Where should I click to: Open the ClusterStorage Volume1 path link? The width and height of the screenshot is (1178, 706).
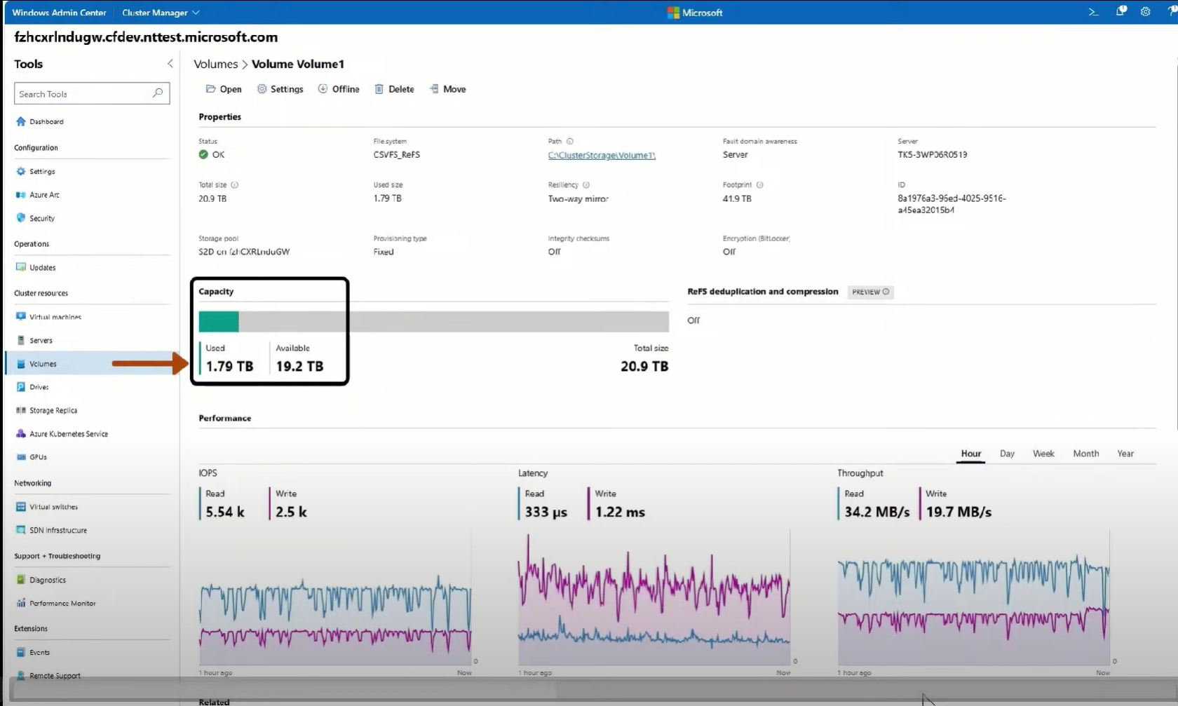tap(602, 156)
